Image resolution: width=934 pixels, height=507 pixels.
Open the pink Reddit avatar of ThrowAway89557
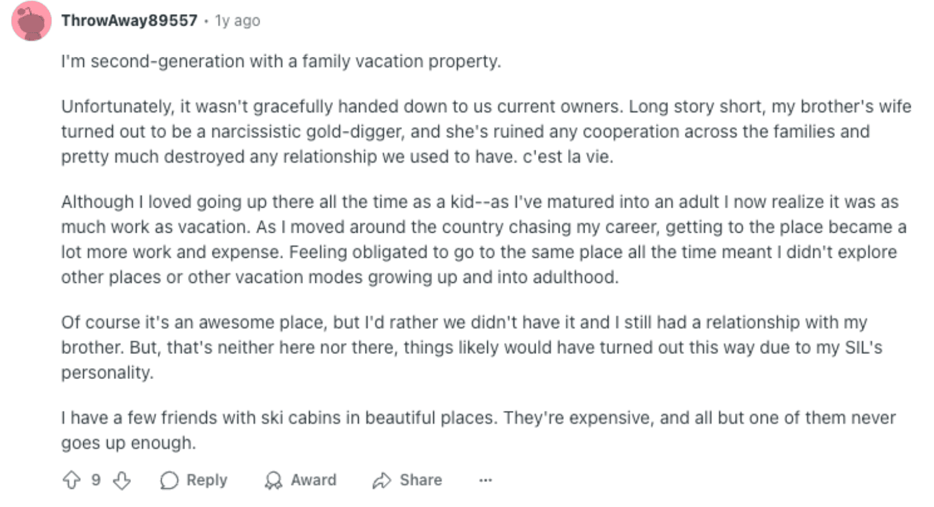(31, 21)
